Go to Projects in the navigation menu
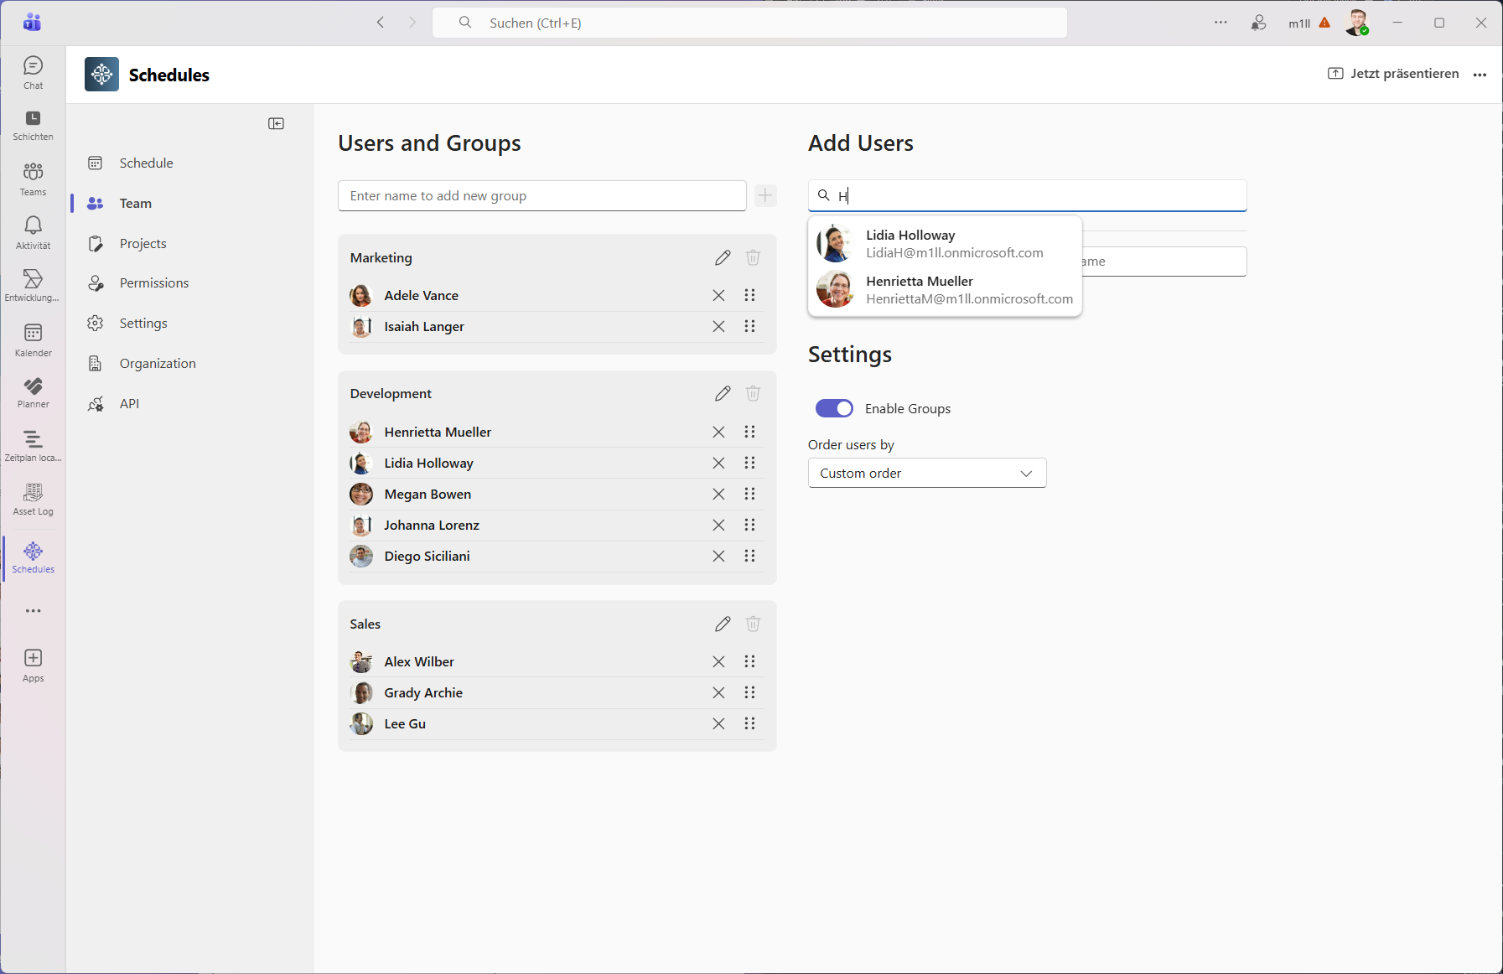Screen dimensions: 1503x974 [143, 244]
